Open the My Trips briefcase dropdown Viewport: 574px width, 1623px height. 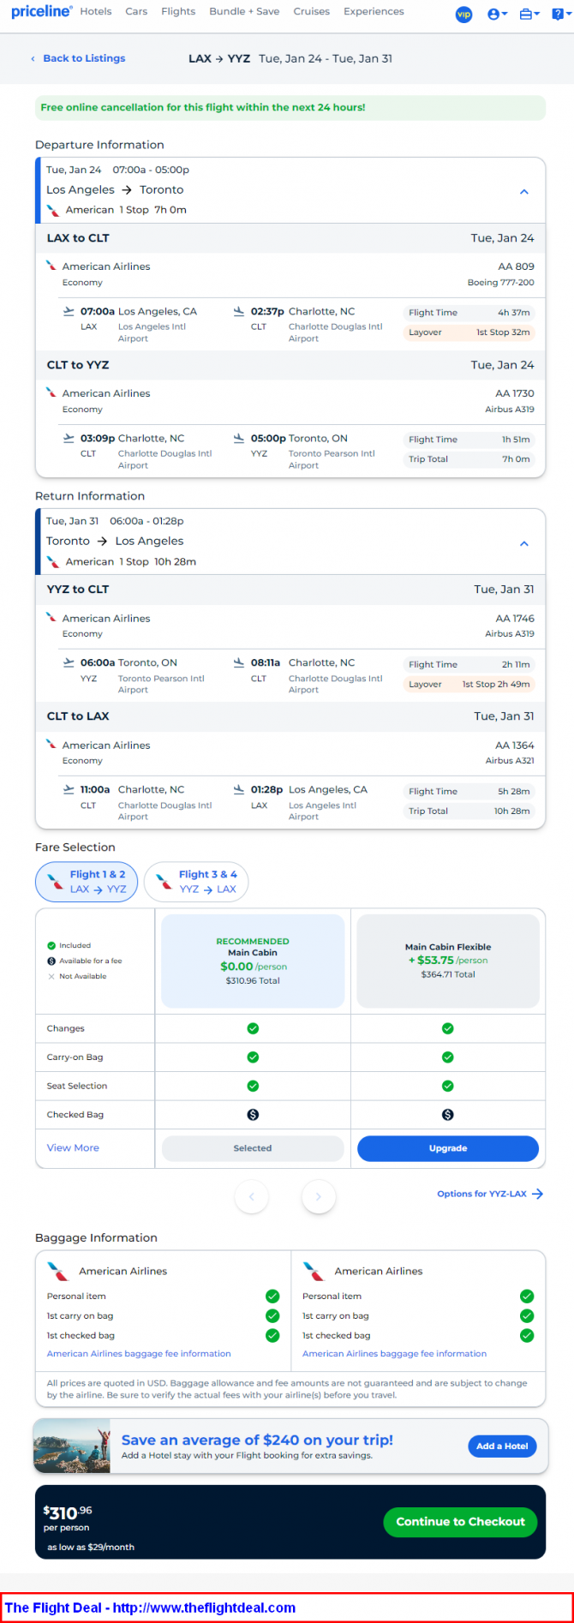tap(529, 15)
